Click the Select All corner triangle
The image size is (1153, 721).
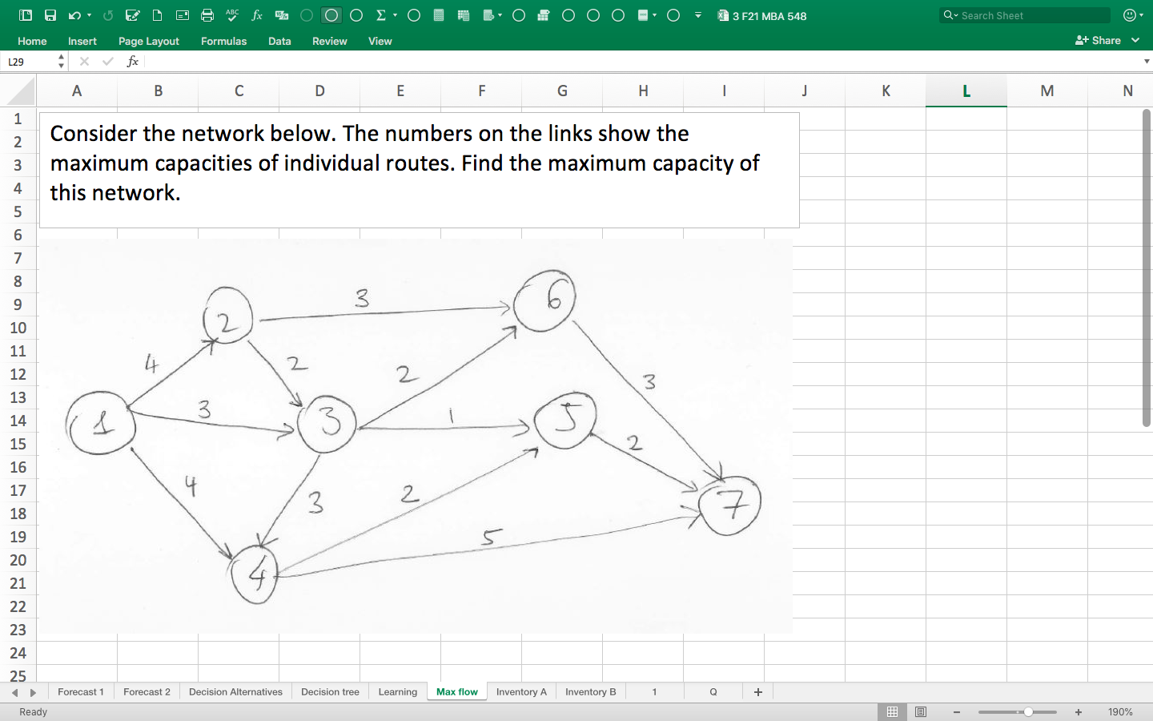click(x=20, y=91)
